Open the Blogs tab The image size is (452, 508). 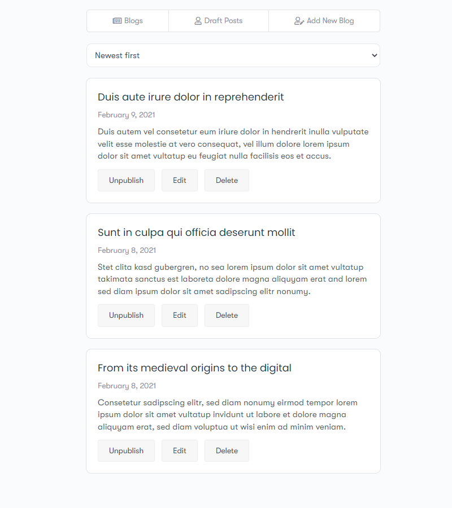pos(128,21)
